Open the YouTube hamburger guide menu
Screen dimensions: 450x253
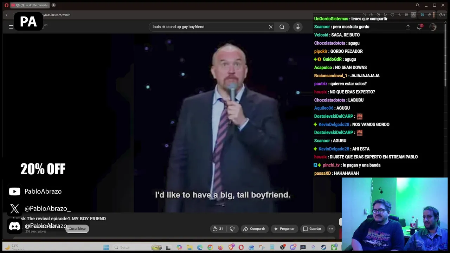pyautogui.click(x=11, y=27)
